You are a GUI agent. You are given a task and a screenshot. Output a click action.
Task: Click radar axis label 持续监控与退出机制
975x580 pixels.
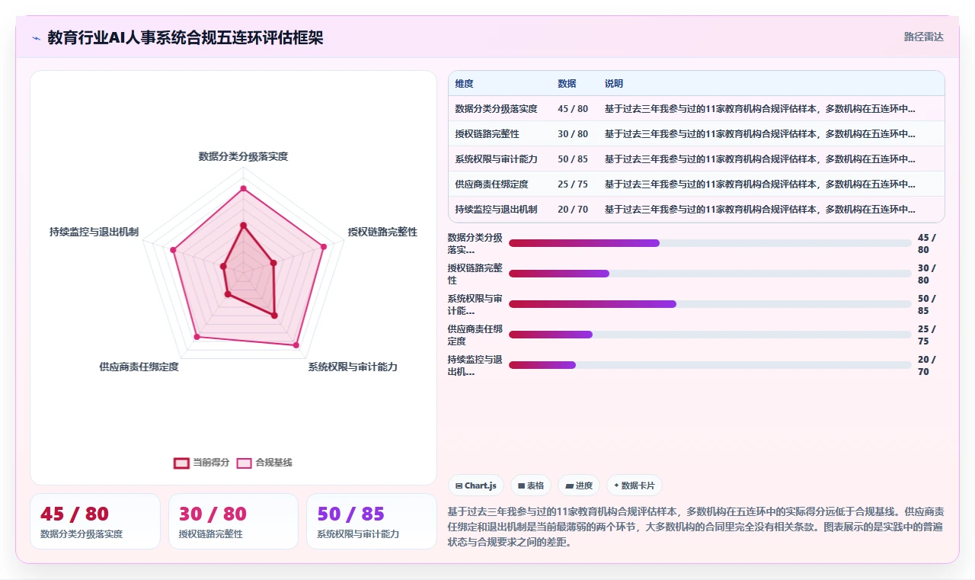coord(94,232)
